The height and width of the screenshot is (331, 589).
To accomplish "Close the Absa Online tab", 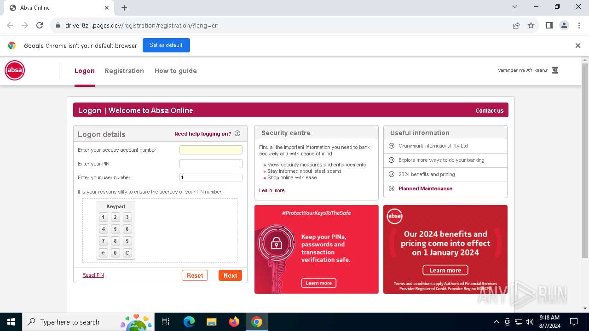I will point(107,8).
